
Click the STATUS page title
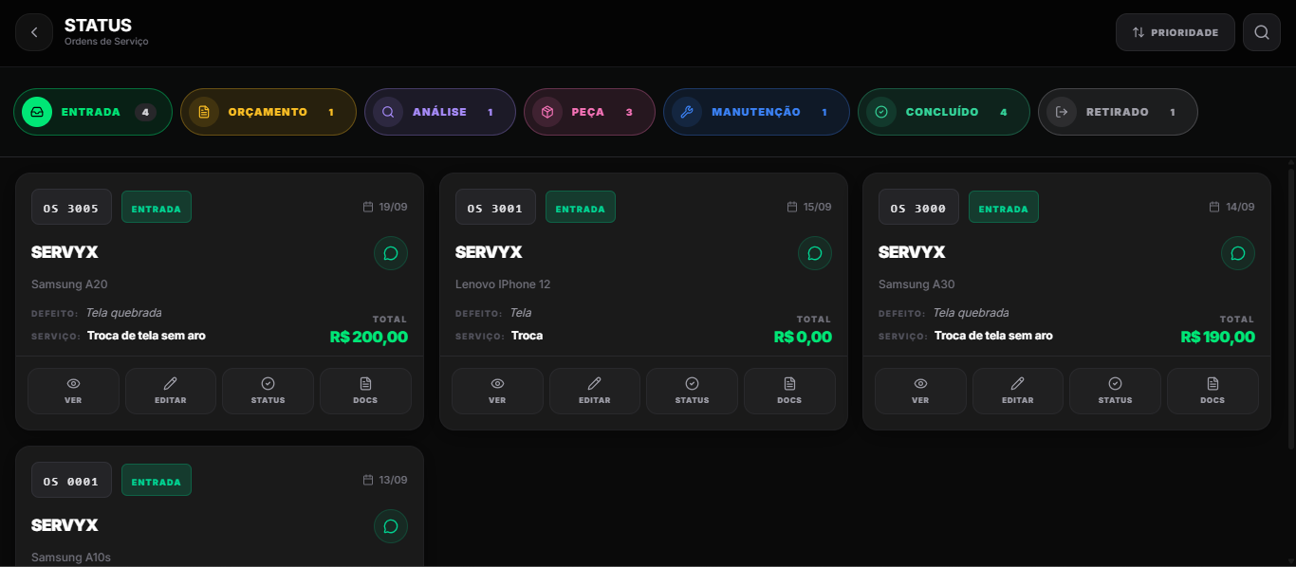[98, 26]
